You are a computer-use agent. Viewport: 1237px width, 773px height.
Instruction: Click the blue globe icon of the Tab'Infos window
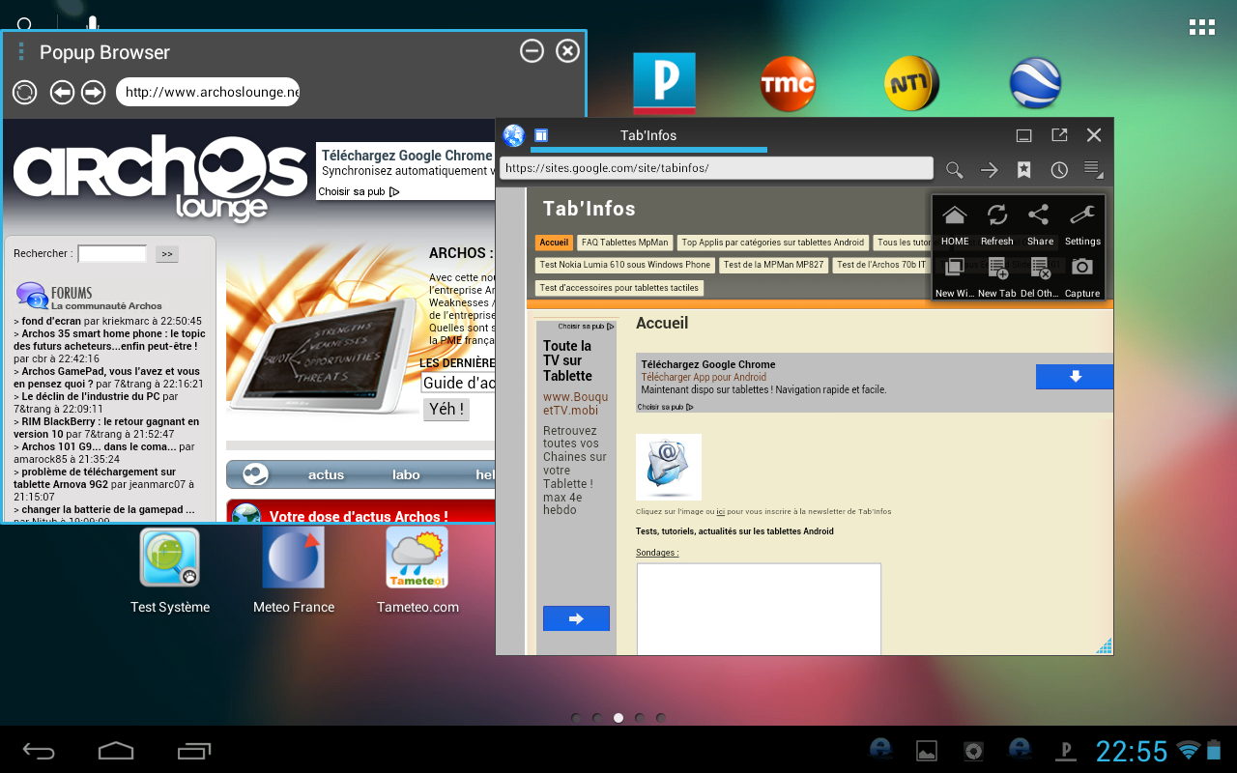click(x=514, y=135)
